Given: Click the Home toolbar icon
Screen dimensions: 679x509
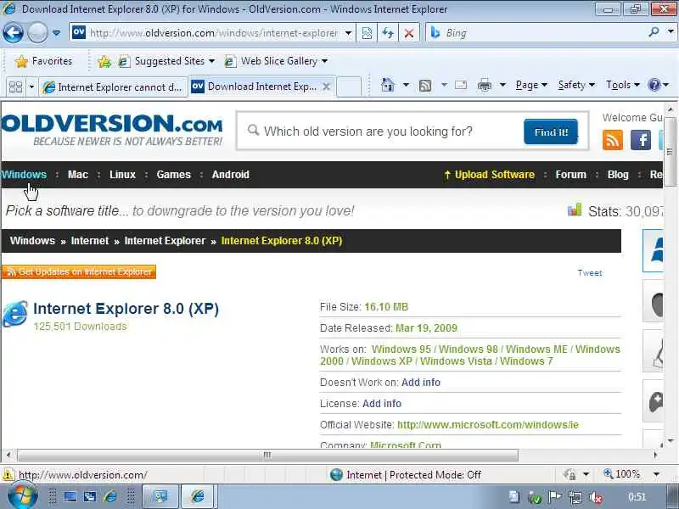Looking at the screenshot, I should [388, 85].
